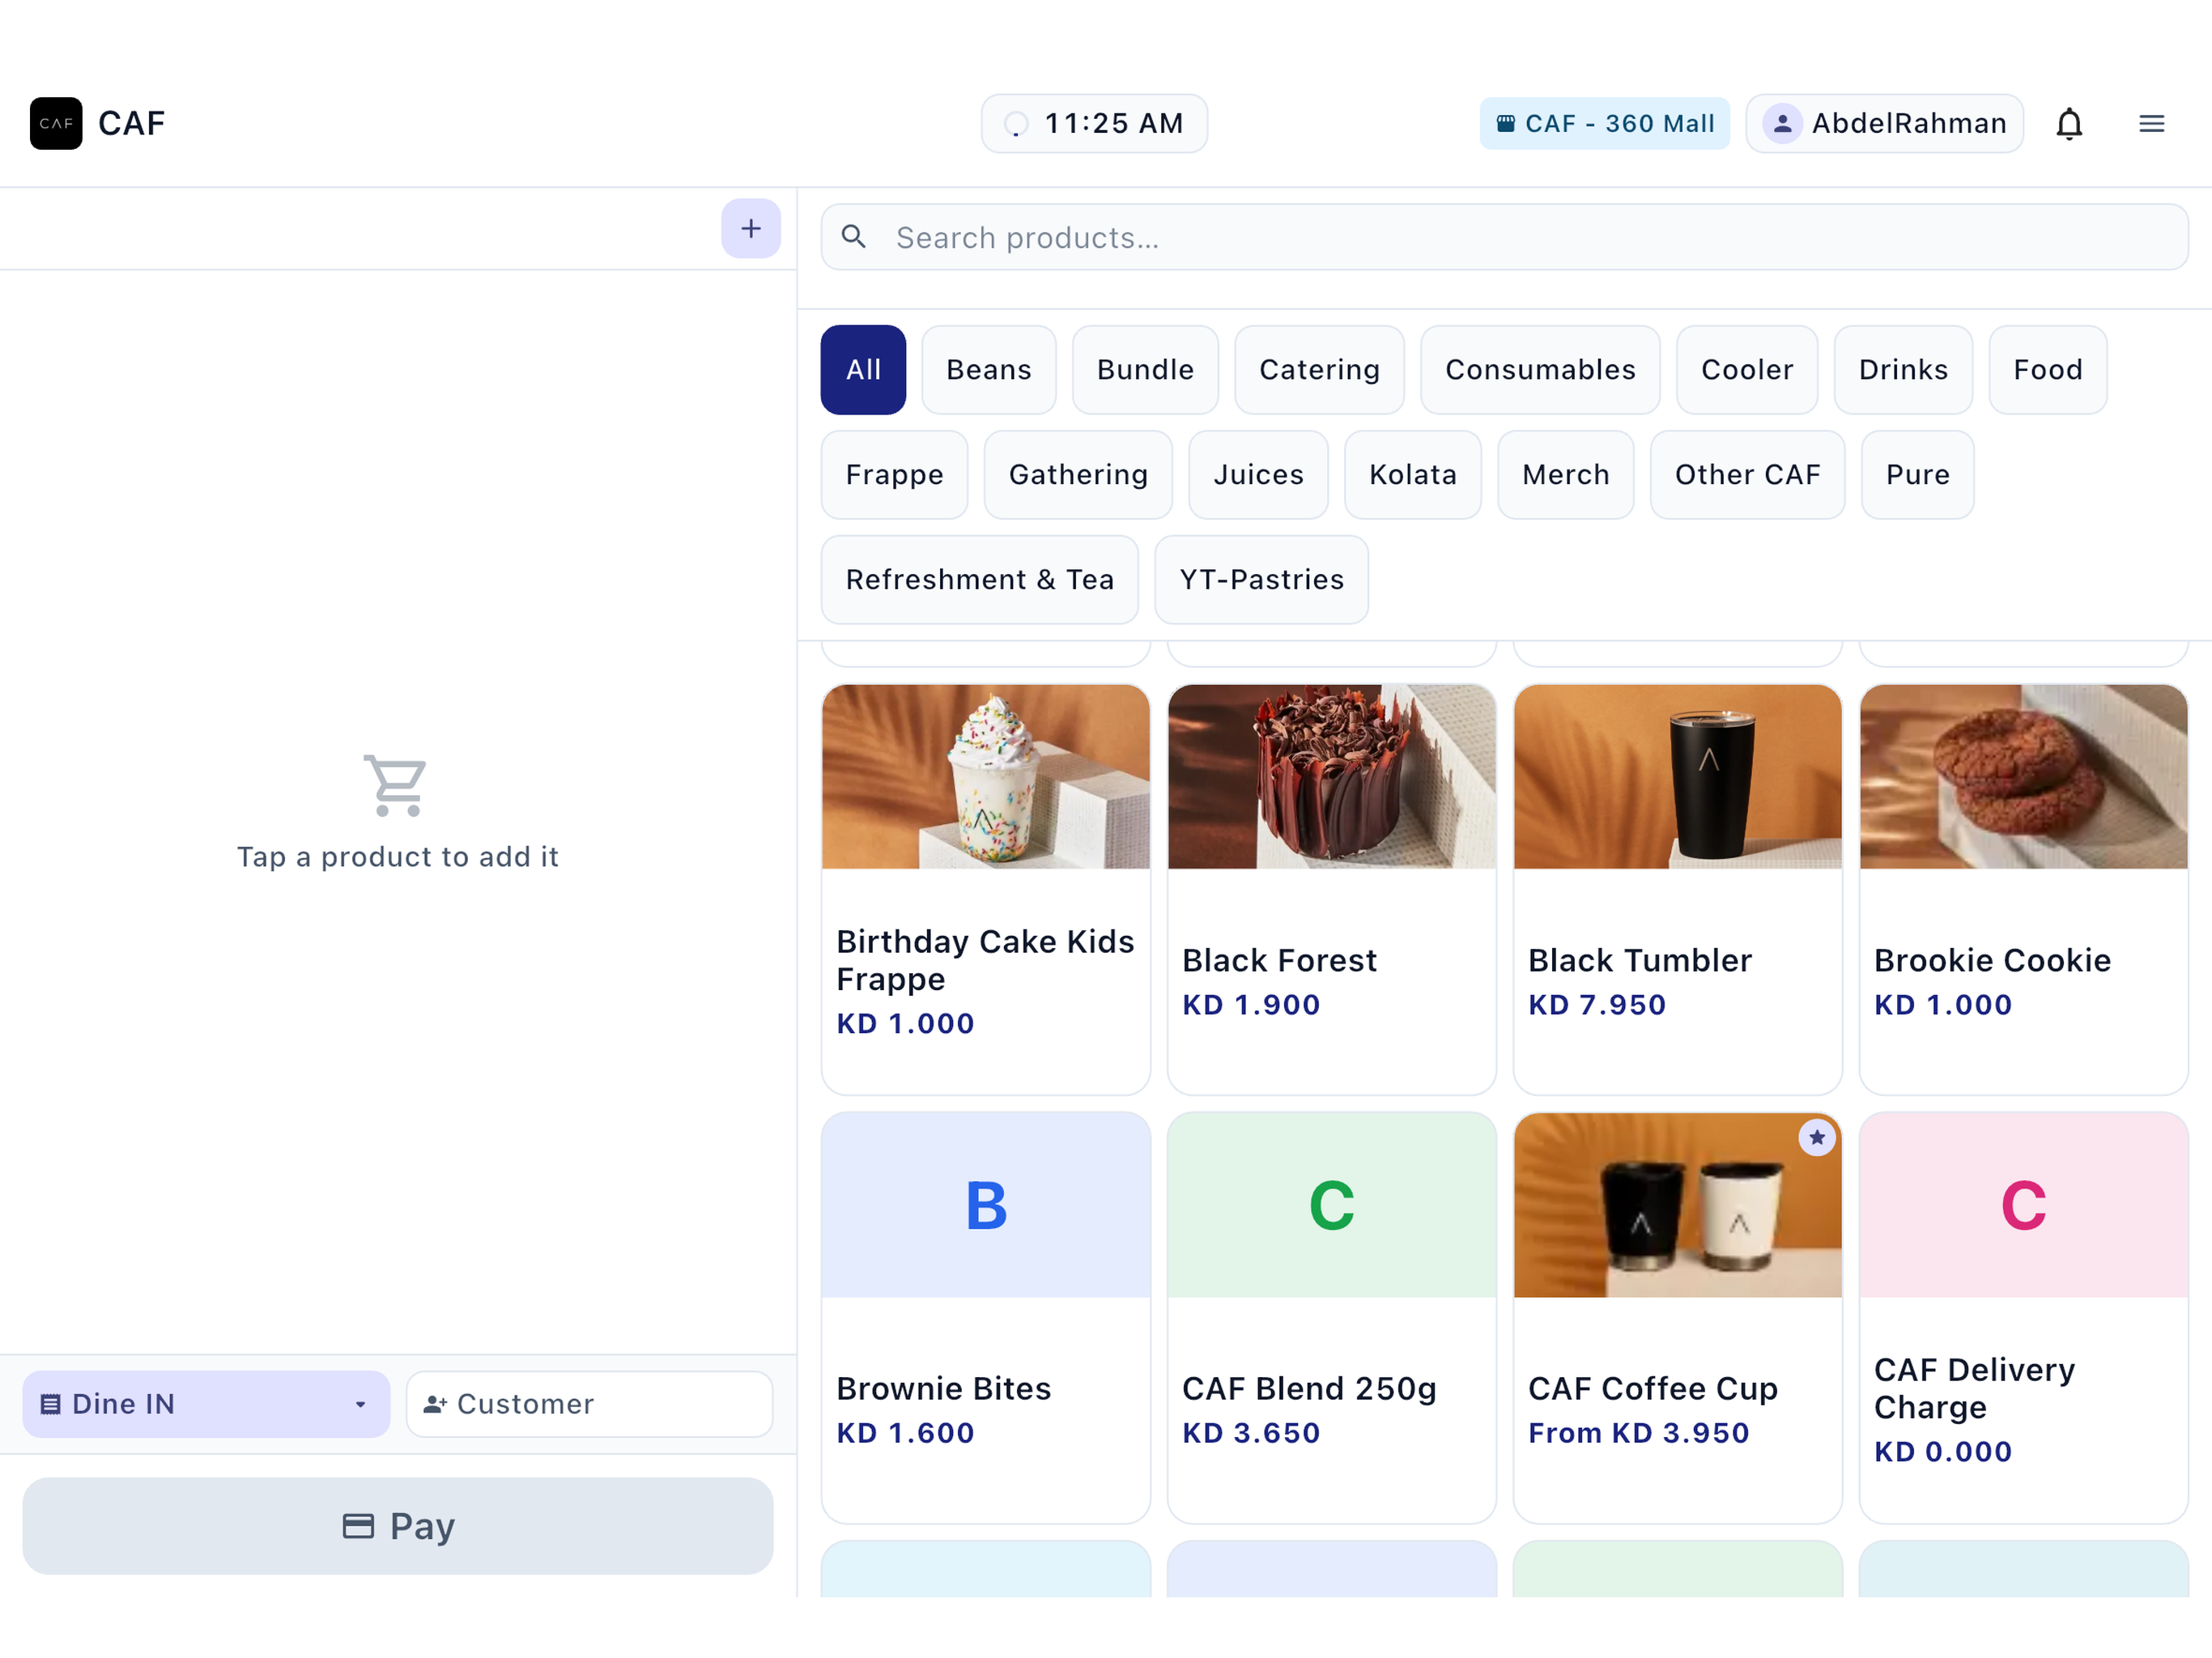The height and width of the screenshot is (1658, 2212).
Task: Click the store icon in CAF - 360 Mall
Action: (1505, 123)
